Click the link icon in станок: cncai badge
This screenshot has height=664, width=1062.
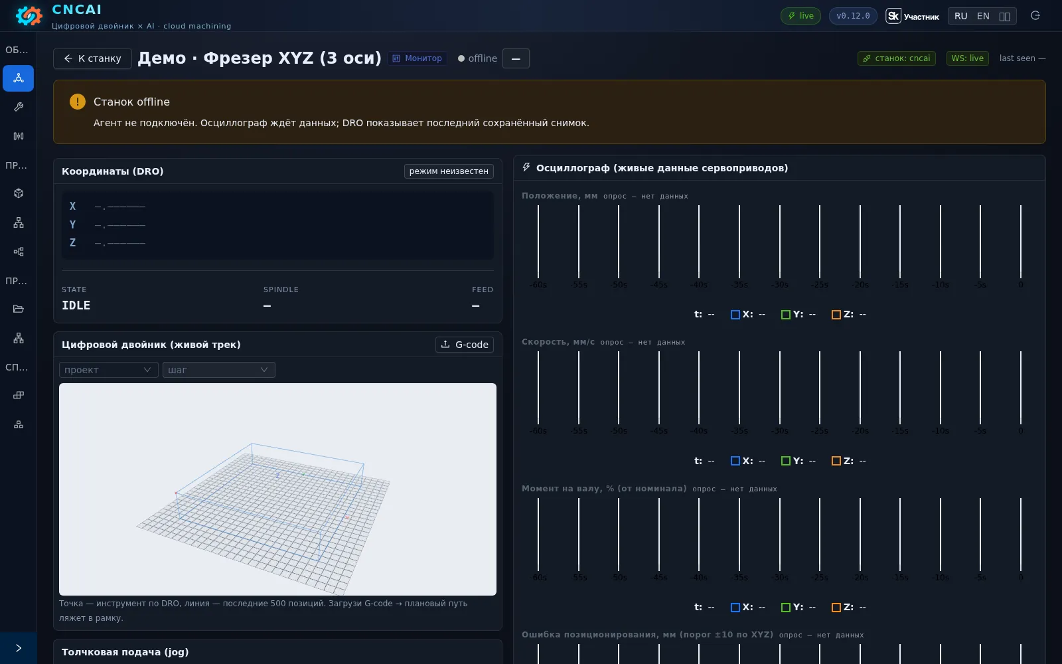tap(866, 58)
